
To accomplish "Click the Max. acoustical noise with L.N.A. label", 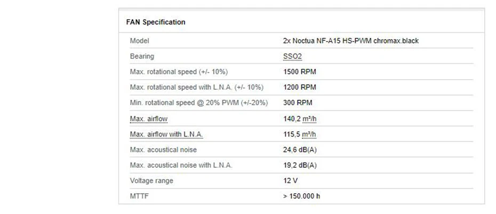I will pyautogui.click(x=181, y=165).
